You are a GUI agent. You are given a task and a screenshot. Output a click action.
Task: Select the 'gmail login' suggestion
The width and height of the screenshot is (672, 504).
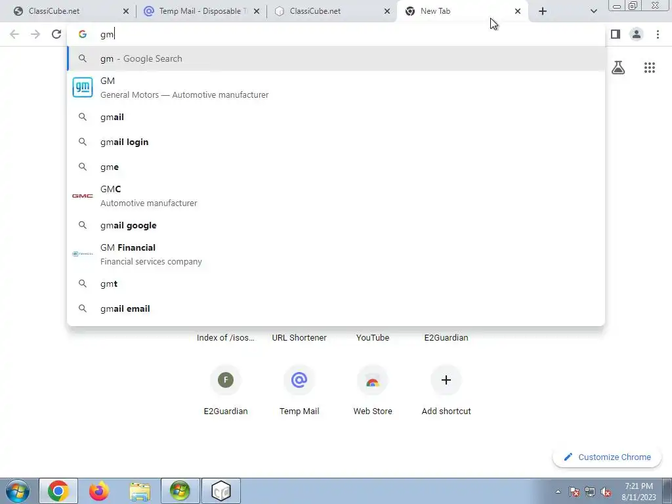tap(336, 142)
